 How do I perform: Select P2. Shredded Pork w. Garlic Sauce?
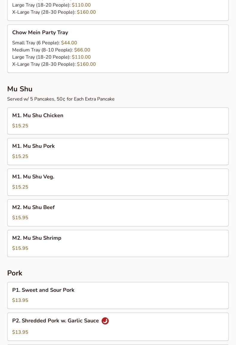click(x=118, y=327)
